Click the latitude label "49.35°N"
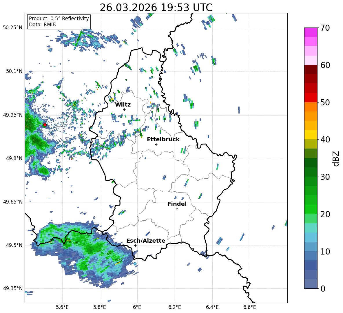The image size is (343, 313). [13, 288]
